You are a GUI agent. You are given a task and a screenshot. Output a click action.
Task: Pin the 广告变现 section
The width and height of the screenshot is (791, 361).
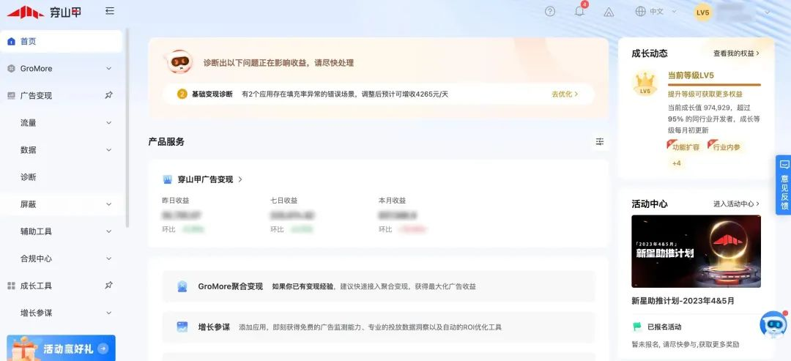(x=108, y=95)
